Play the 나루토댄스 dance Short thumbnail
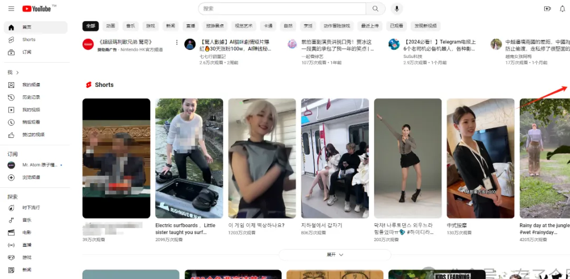The image size is (570, 279). tap(408, 158)
